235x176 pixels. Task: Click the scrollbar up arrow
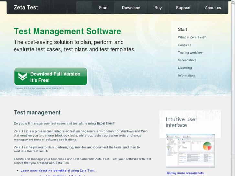pos(233,1)
